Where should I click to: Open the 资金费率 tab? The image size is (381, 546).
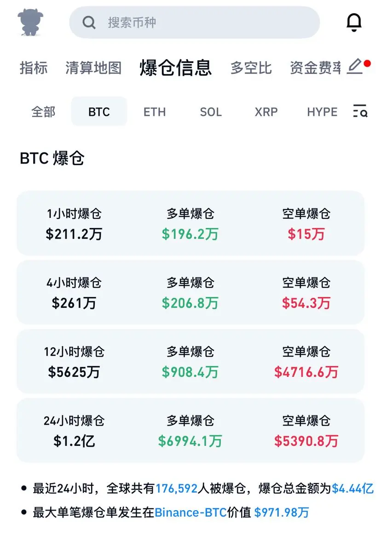coord(316,68)
